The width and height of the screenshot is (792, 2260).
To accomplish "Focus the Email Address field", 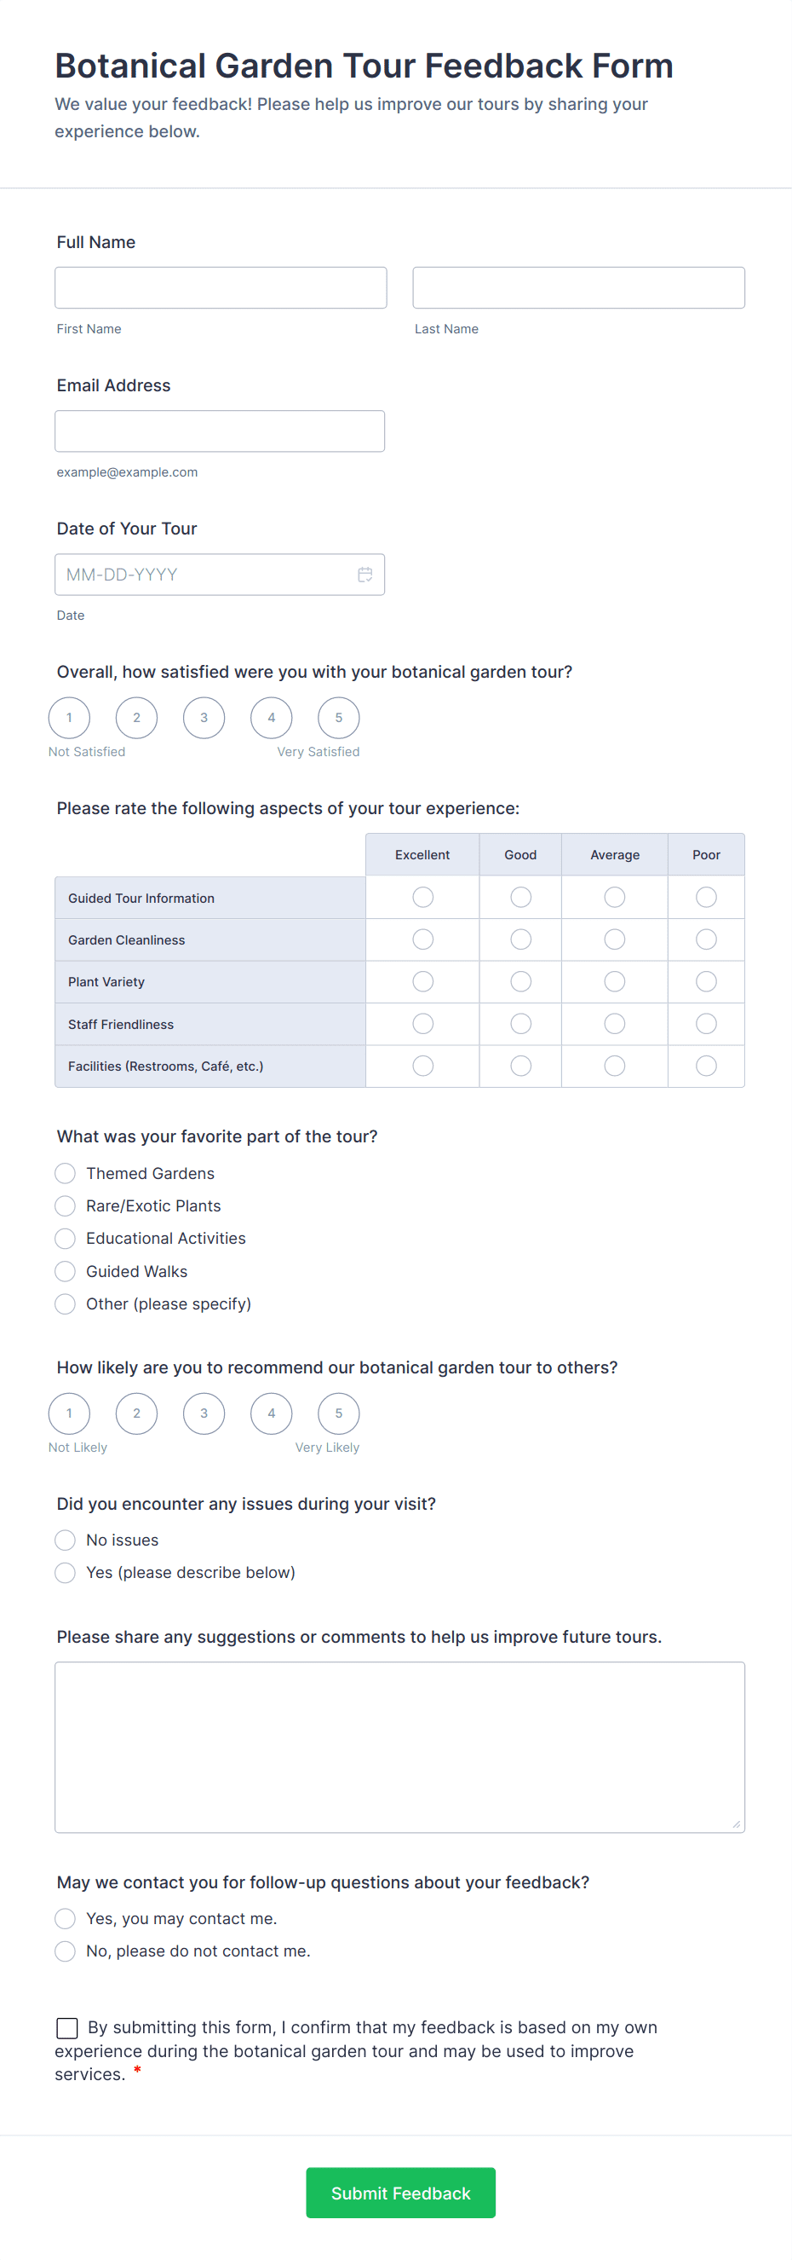I will [220, 431].
